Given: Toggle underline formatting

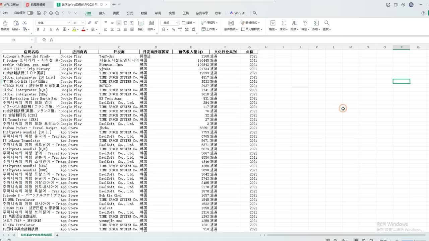Looking at the screenshot, I should (x=51, y=29).
